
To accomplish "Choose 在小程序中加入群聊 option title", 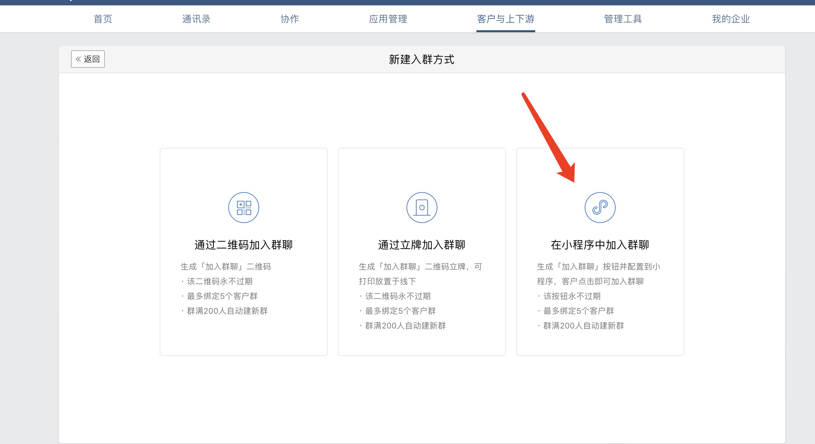I will pos(600,245).
